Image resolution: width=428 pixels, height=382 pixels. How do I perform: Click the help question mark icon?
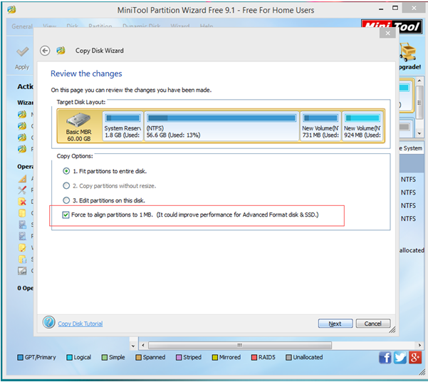[x=49, y=322]
